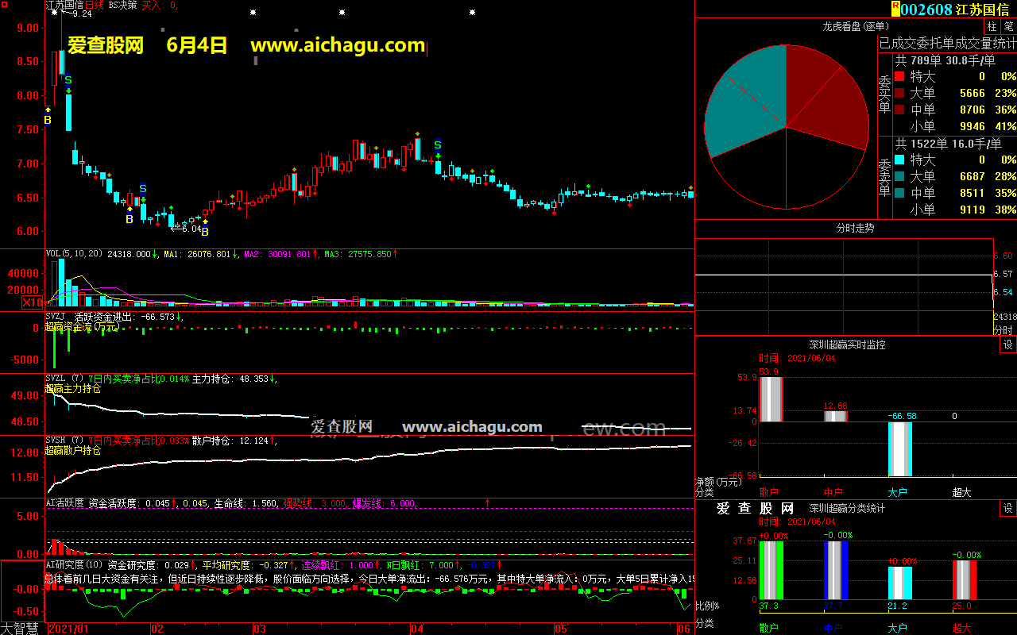Open settings 设 for 深圳超赢实时监控
The image size is (1017, 635).
point(1008,344)
